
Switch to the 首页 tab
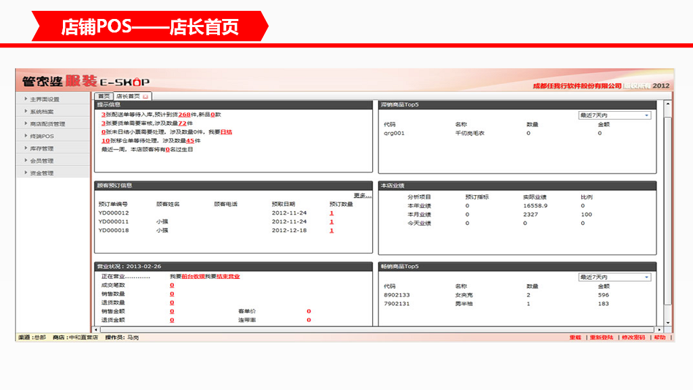point(103,97)
